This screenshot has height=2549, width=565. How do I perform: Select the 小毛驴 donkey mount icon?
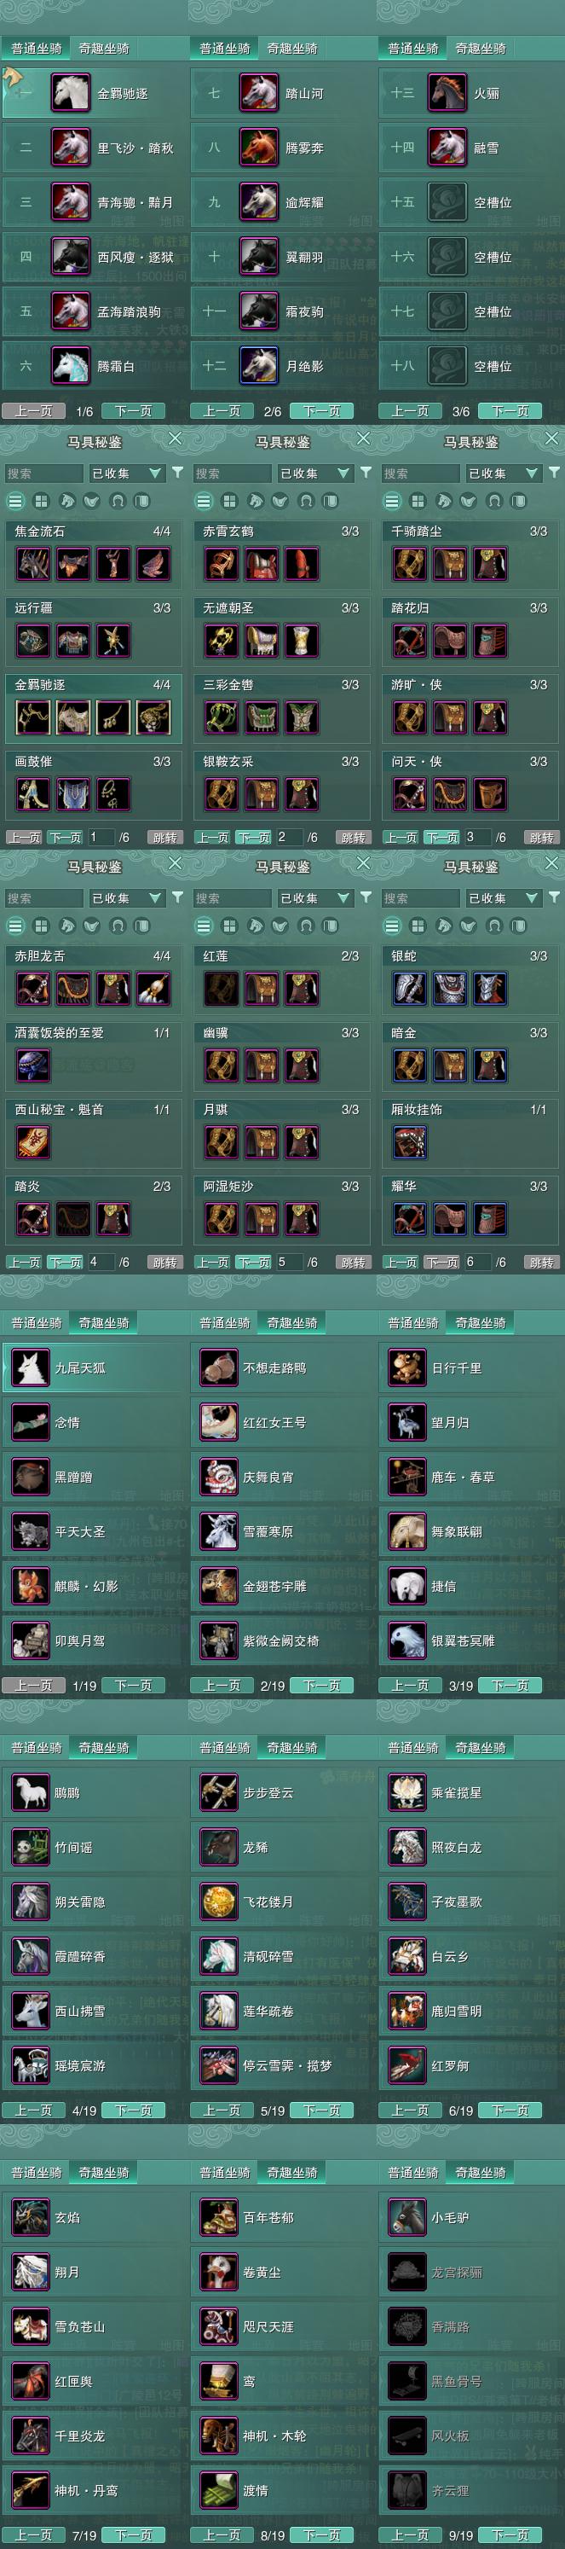(406, 2217)
